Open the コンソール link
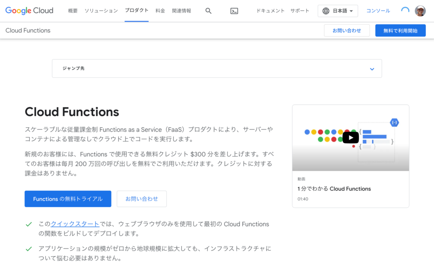 tap(378, 11)
